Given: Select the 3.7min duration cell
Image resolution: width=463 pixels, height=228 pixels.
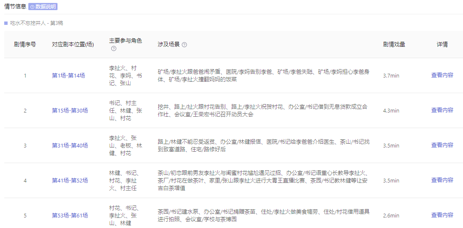Looking at the screenshot, I should click(x=391, y=75).
